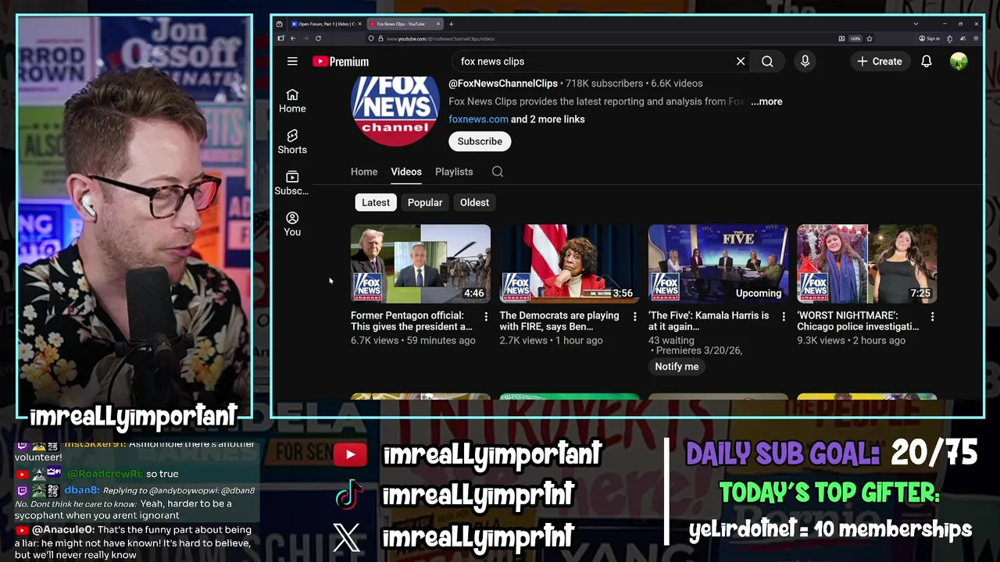1000x562 pixels.
Task: Click '6.7K views • 59 minutes ago' text
Action: click(413, 340)
